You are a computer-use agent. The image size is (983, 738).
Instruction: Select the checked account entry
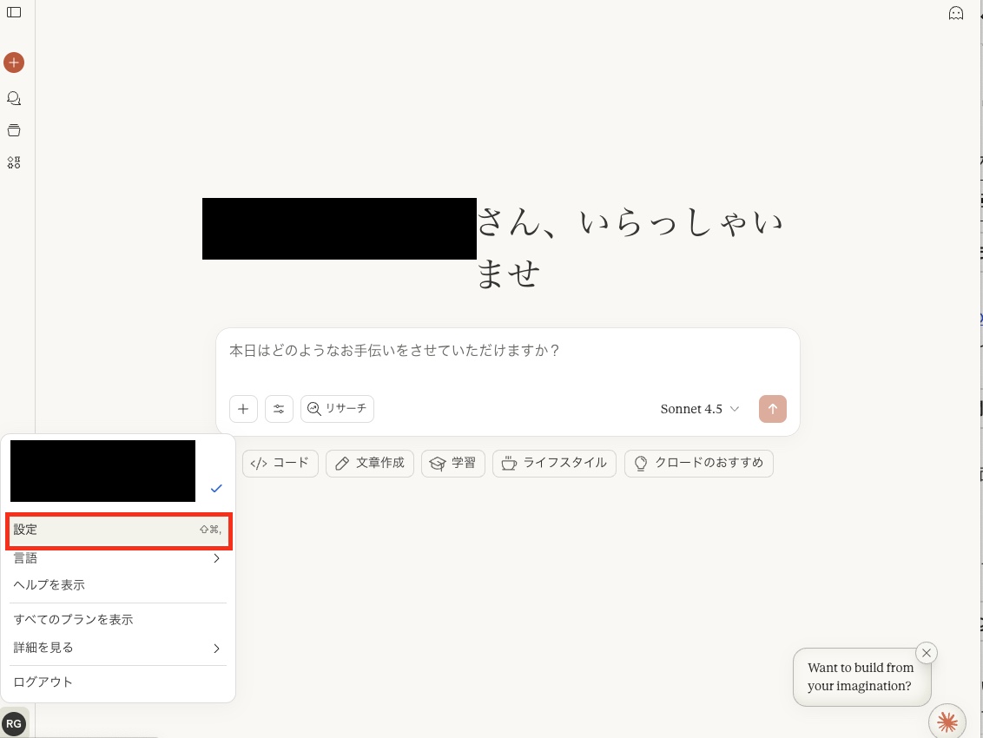tap(117, 471)
